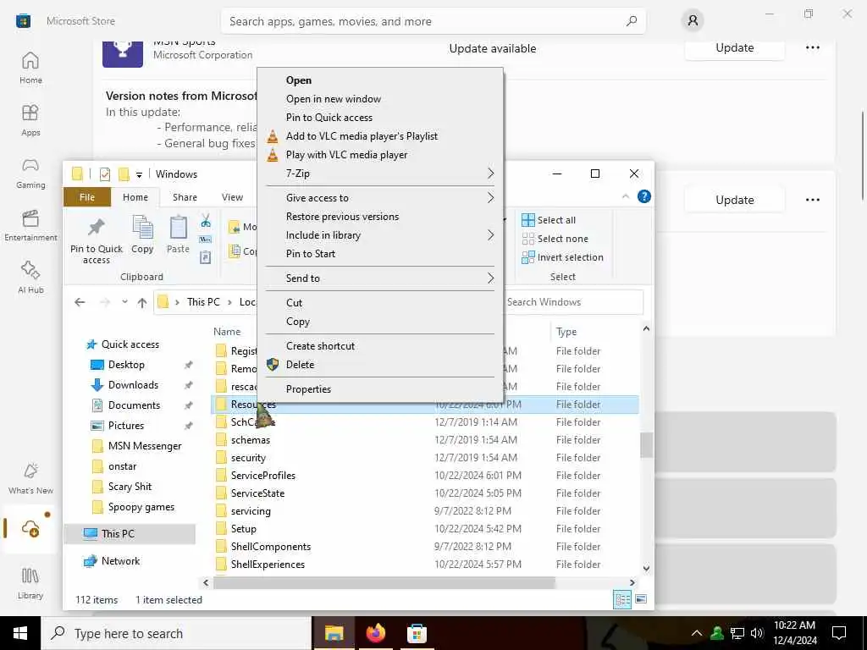Viewport: 867px width, 650px height.
Task: Open File Explorer from the taskbar
Action: click(334, 633)
